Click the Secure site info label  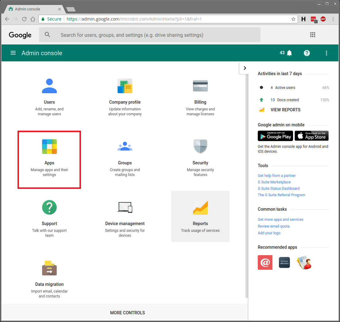pos(51,19)
